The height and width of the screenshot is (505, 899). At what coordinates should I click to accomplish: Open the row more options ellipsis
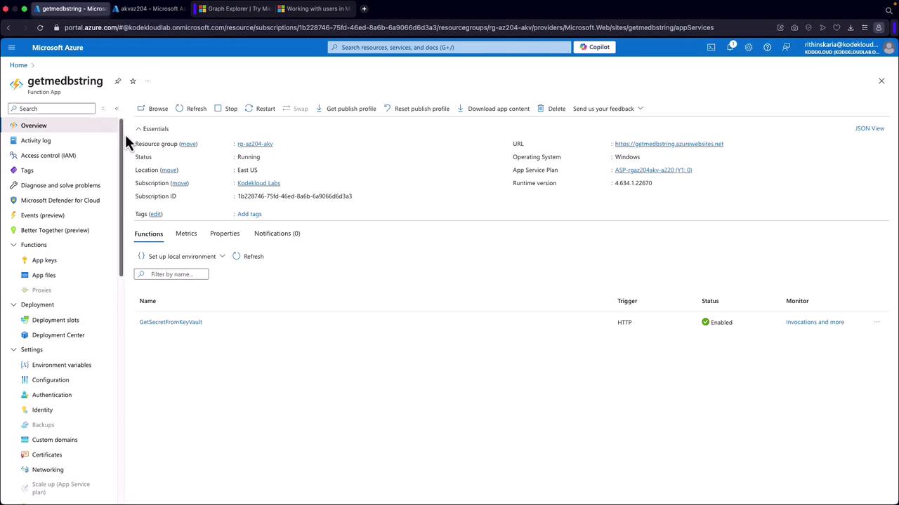877,322
